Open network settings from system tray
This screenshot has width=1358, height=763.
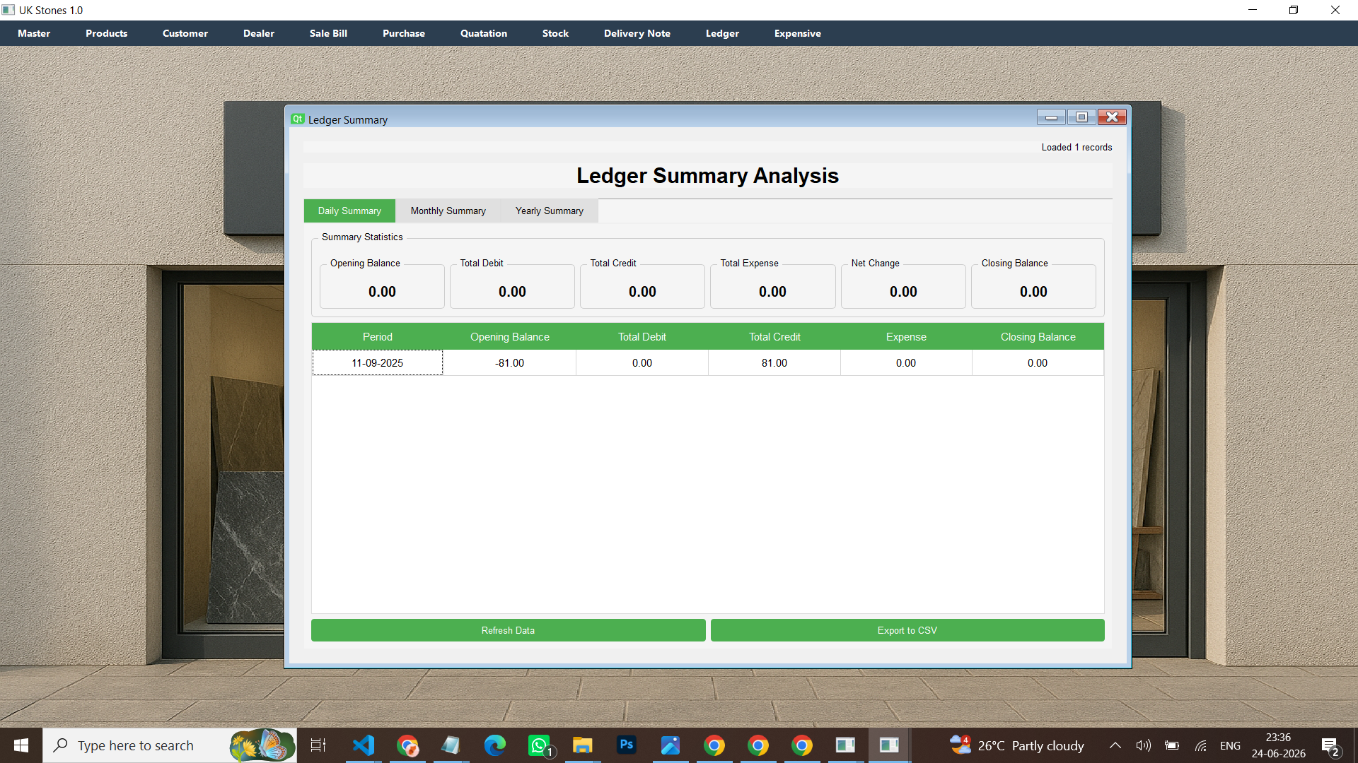click(x=1201, y=745)
